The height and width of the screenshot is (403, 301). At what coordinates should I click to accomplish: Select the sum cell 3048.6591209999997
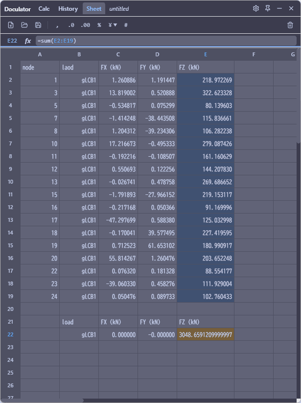[206, 334]
